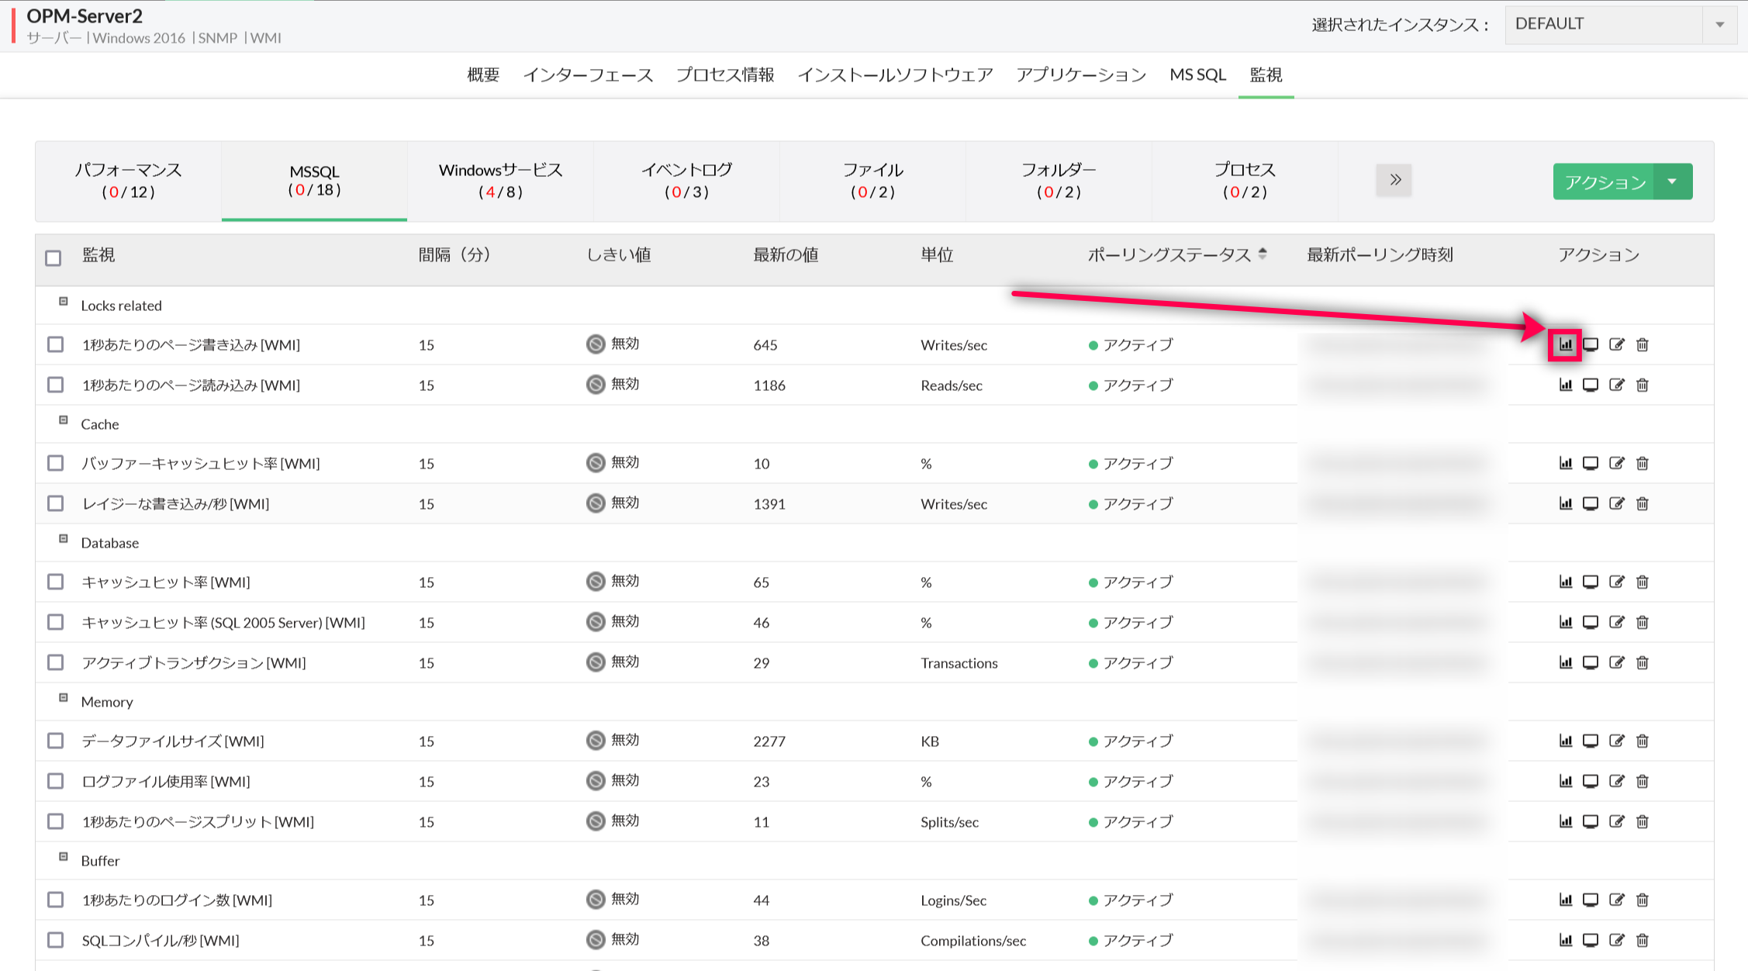Click the test monitor icon for 1秒あたりのページ読み込み row

[1591, 385]
